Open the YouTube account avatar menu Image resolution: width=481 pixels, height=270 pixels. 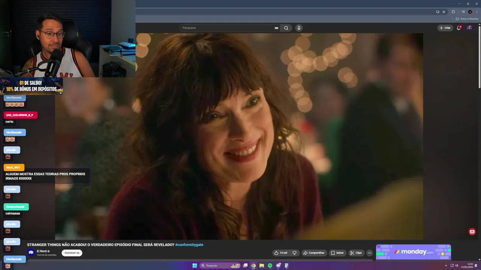coord(469,28)
